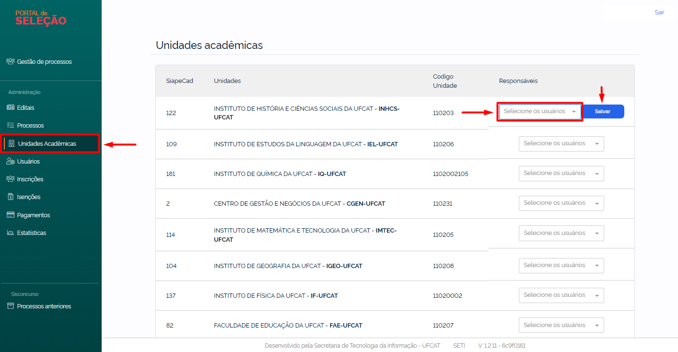Screen dimensions: 678x352
Task: Open users dropdown for IEL-UFCAT row
Action: coord(561,144)
